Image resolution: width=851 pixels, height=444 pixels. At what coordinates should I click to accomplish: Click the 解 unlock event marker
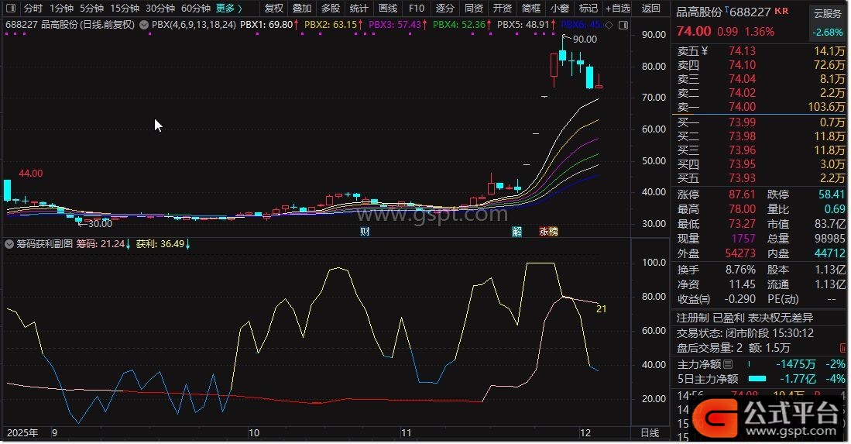point(516,231)
